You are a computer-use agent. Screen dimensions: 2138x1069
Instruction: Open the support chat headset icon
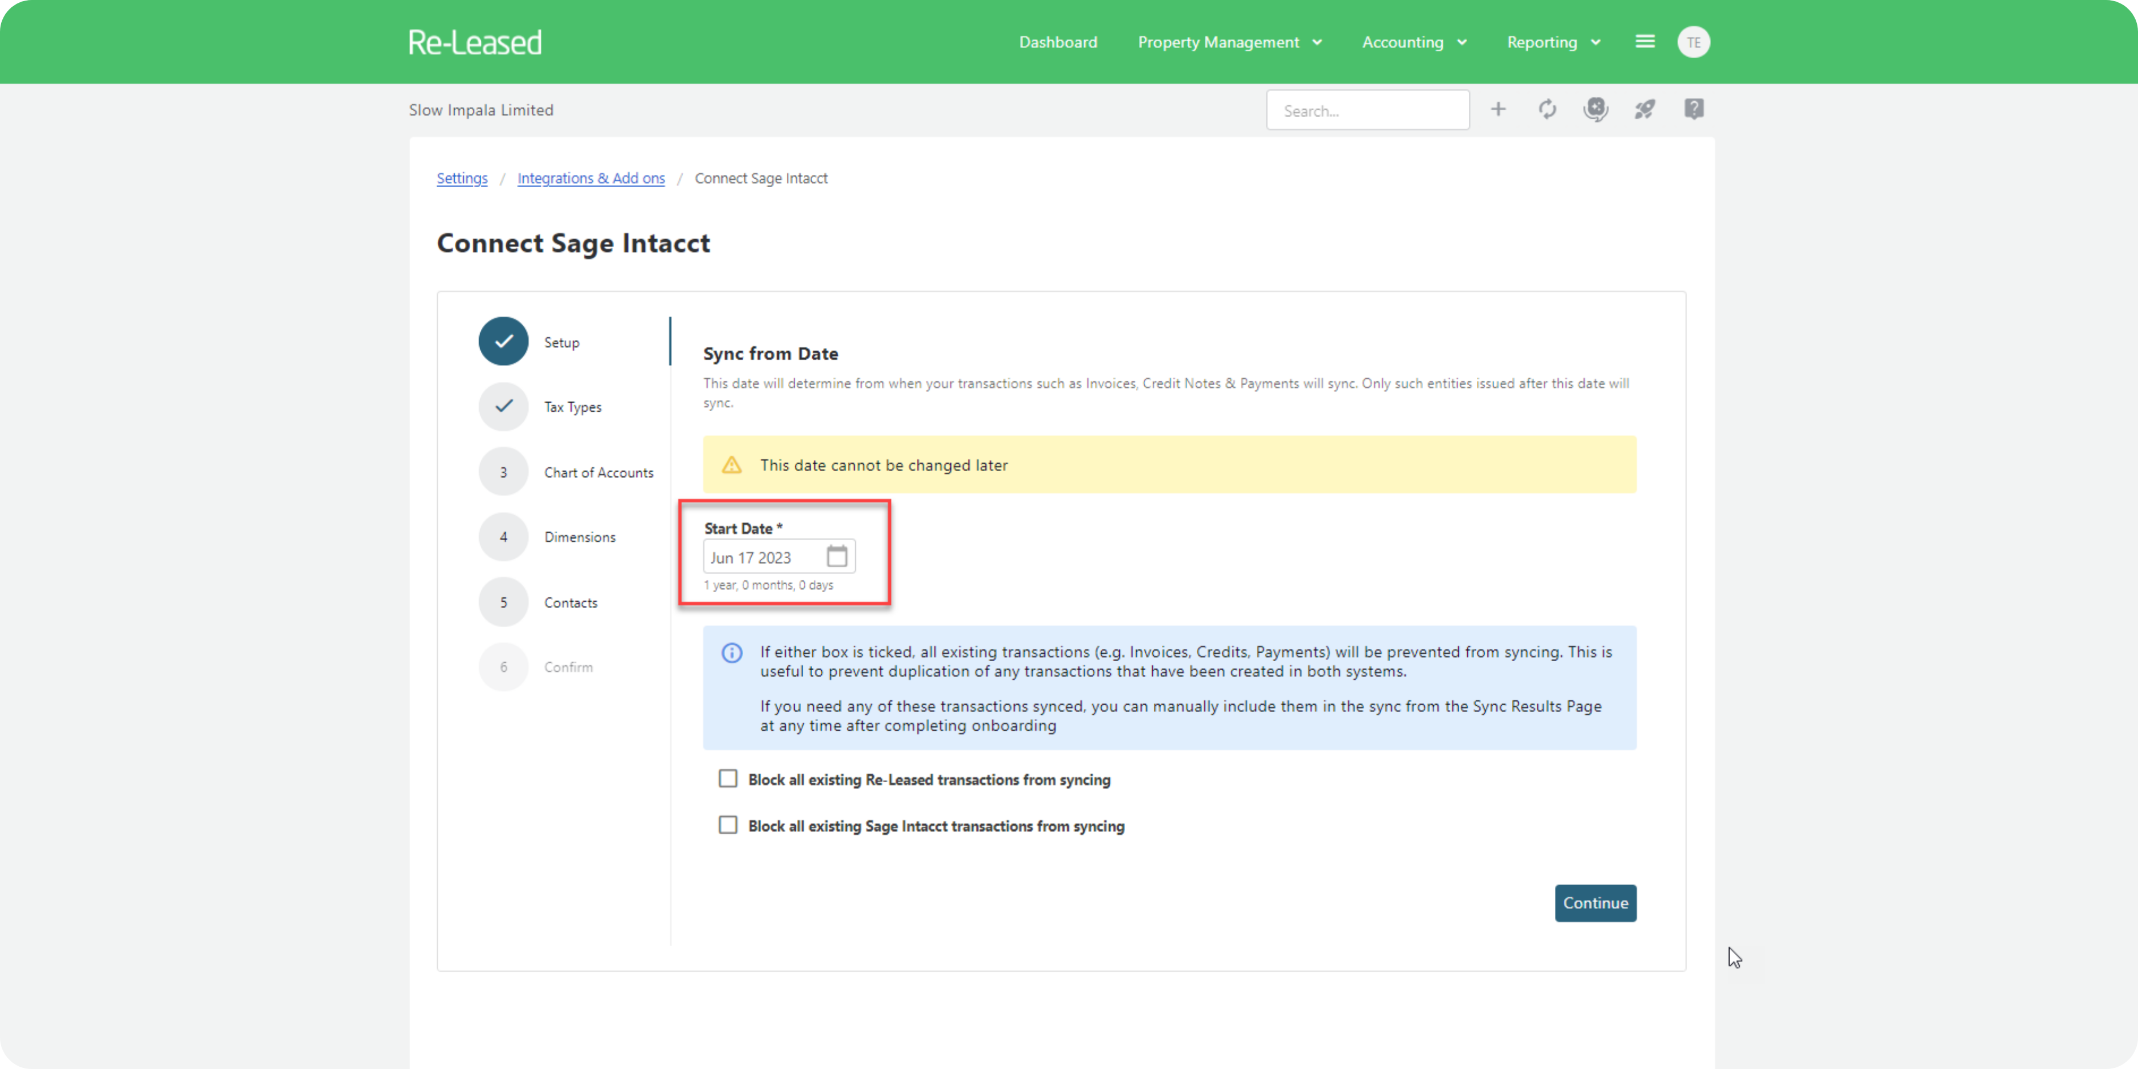click(x=1595, y=110)
